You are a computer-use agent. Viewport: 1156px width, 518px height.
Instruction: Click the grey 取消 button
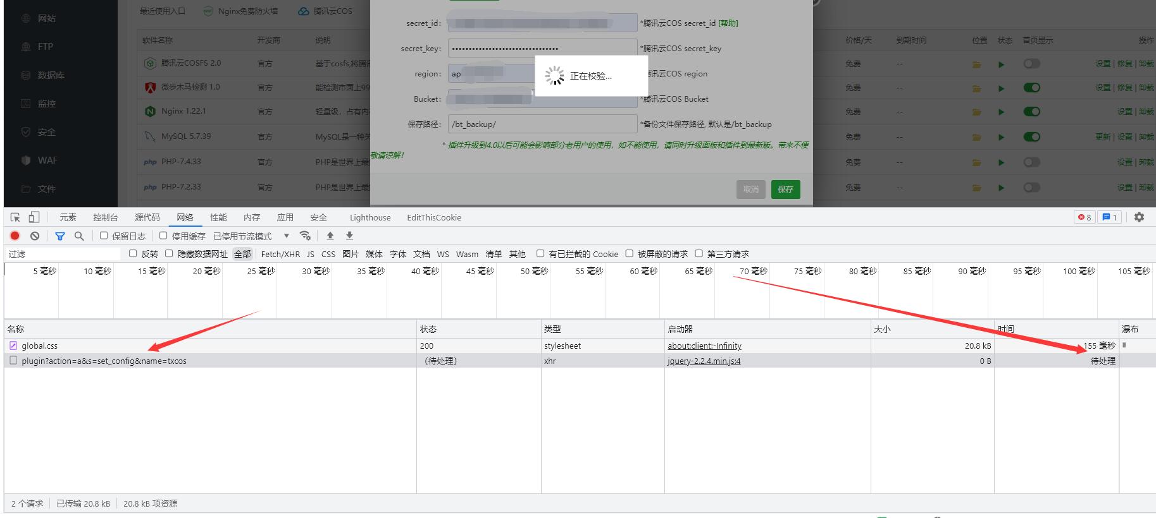(751, 190)
